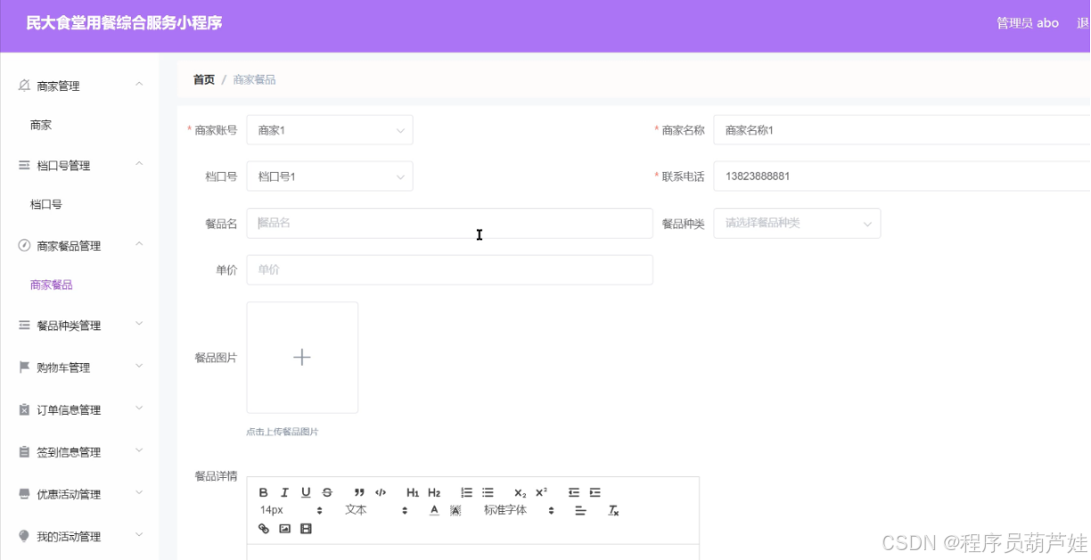Expand the 订单信息管理 sidebar menu

(x=80, y=410)
